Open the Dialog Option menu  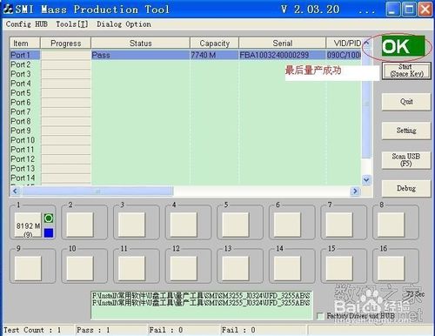[x=124, y=24]
